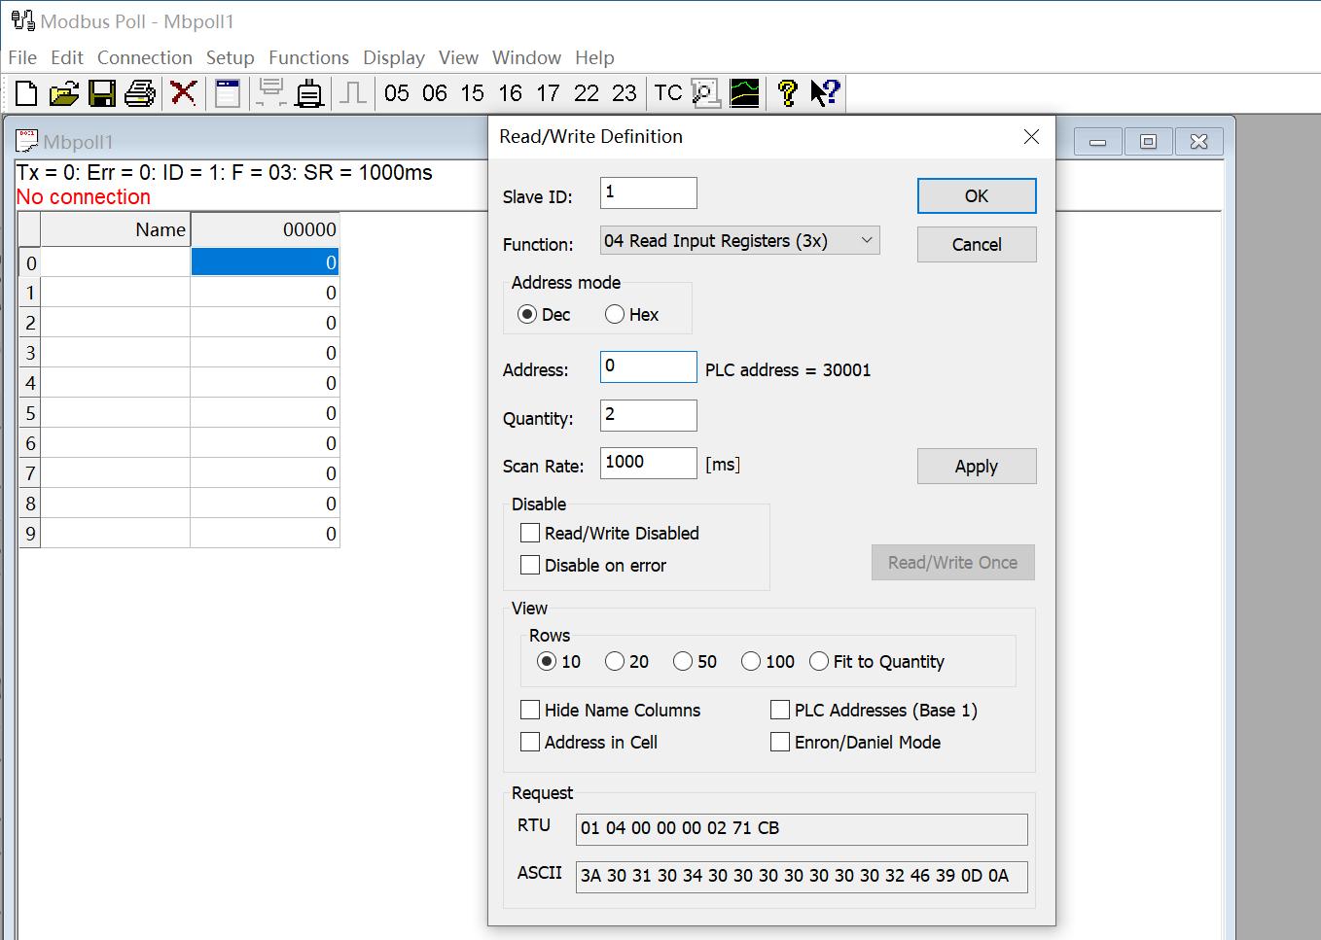Open the TC test center tool
Image resolution: width=1321 pixels, height=940 pixels.
point(668,93)
